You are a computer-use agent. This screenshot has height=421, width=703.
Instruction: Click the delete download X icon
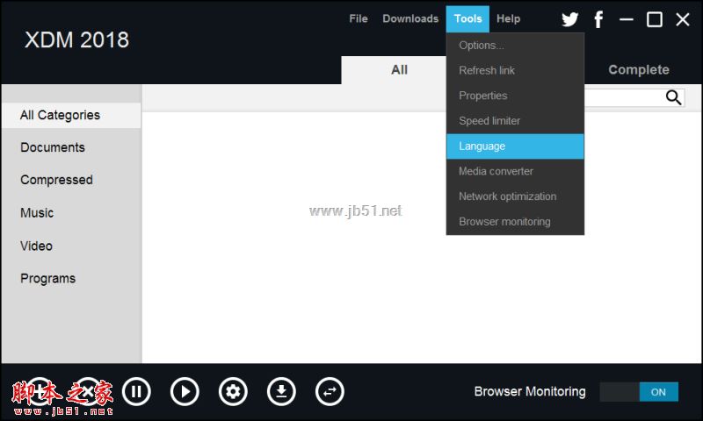(88, 391)
